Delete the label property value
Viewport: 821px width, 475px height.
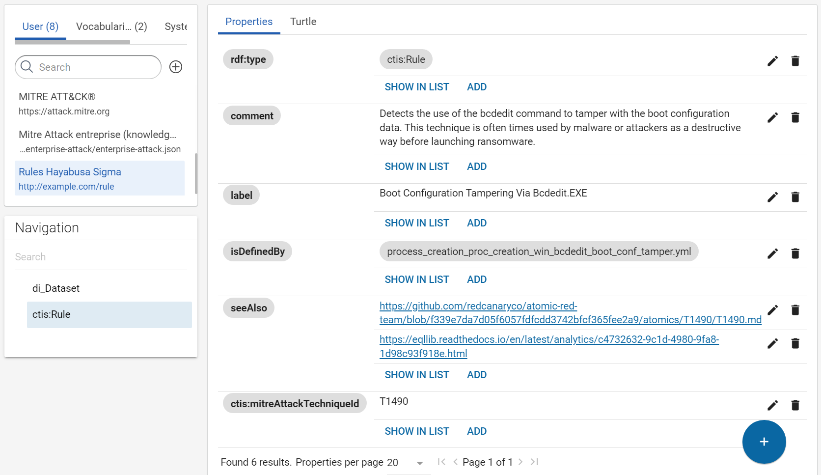pos(795,197)
